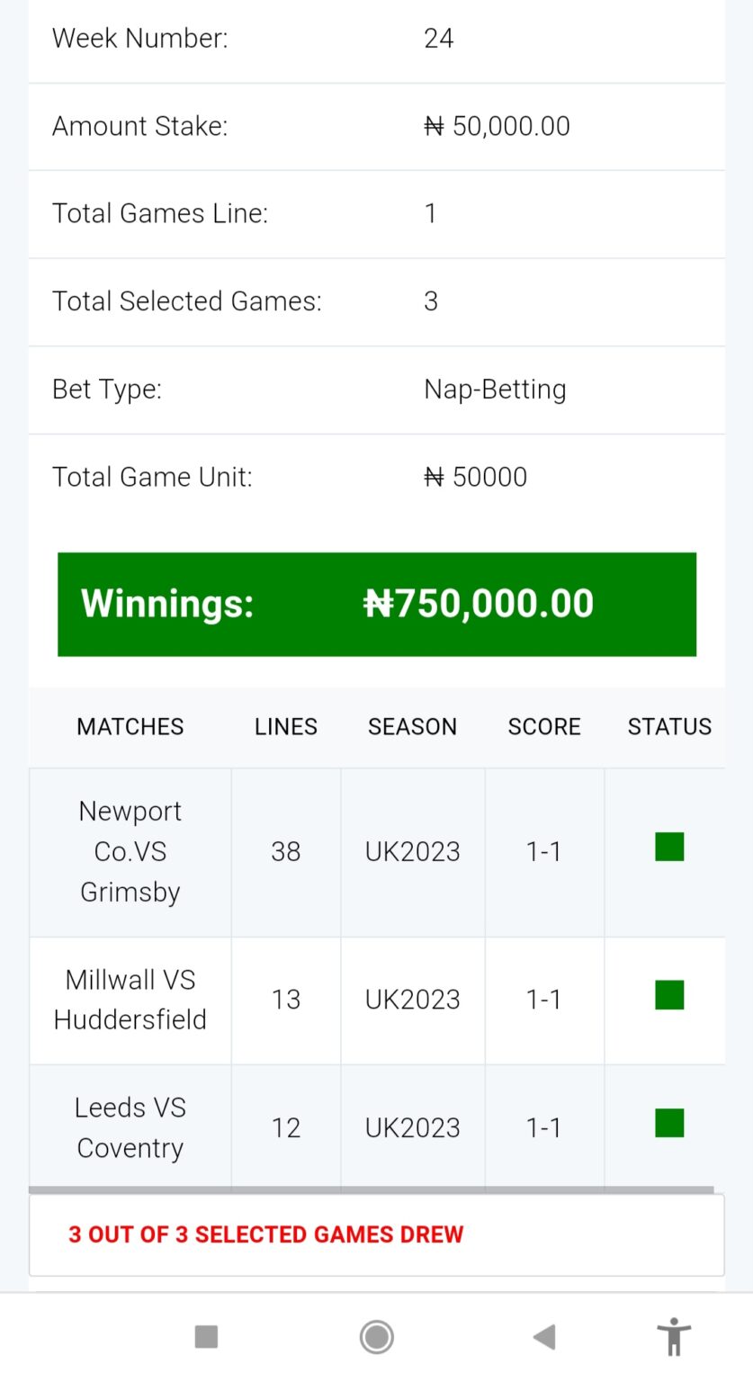Click the Millwall VS Huddersfield match

(x=130, y=1000)
